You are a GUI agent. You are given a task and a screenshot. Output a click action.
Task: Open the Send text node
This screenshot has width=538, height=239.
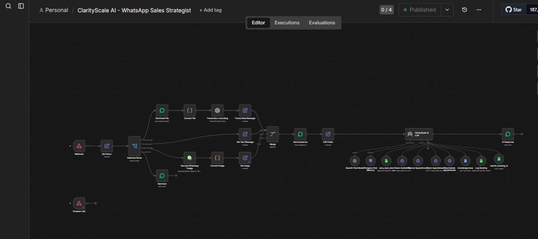click(162, 175)
